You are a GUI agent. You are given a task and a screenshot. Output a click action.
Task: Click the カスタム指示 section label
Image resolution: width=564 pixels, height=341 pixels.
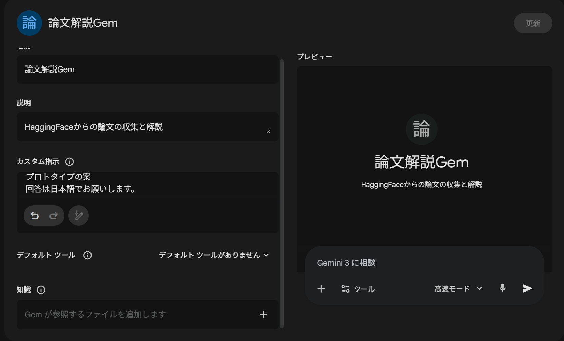point(38,162)
